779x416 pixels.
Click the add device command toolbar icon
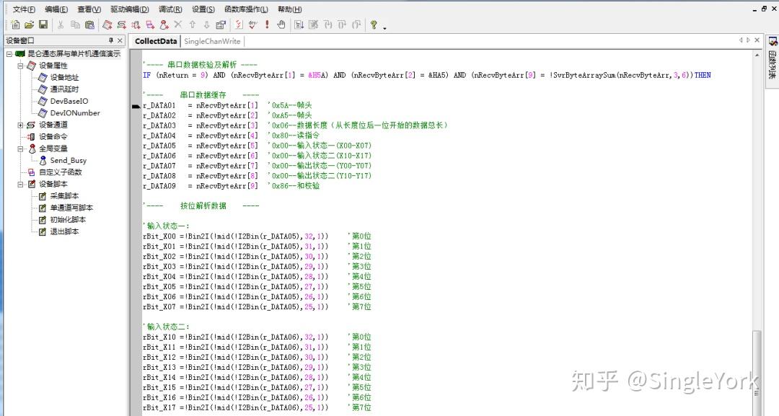(136, 25)
